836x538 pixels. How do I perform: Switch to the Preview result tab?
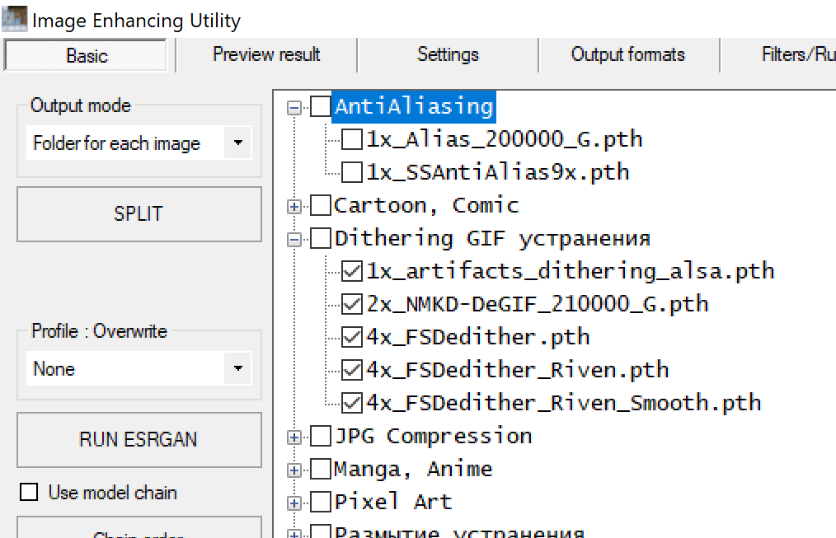pos(265,54)
